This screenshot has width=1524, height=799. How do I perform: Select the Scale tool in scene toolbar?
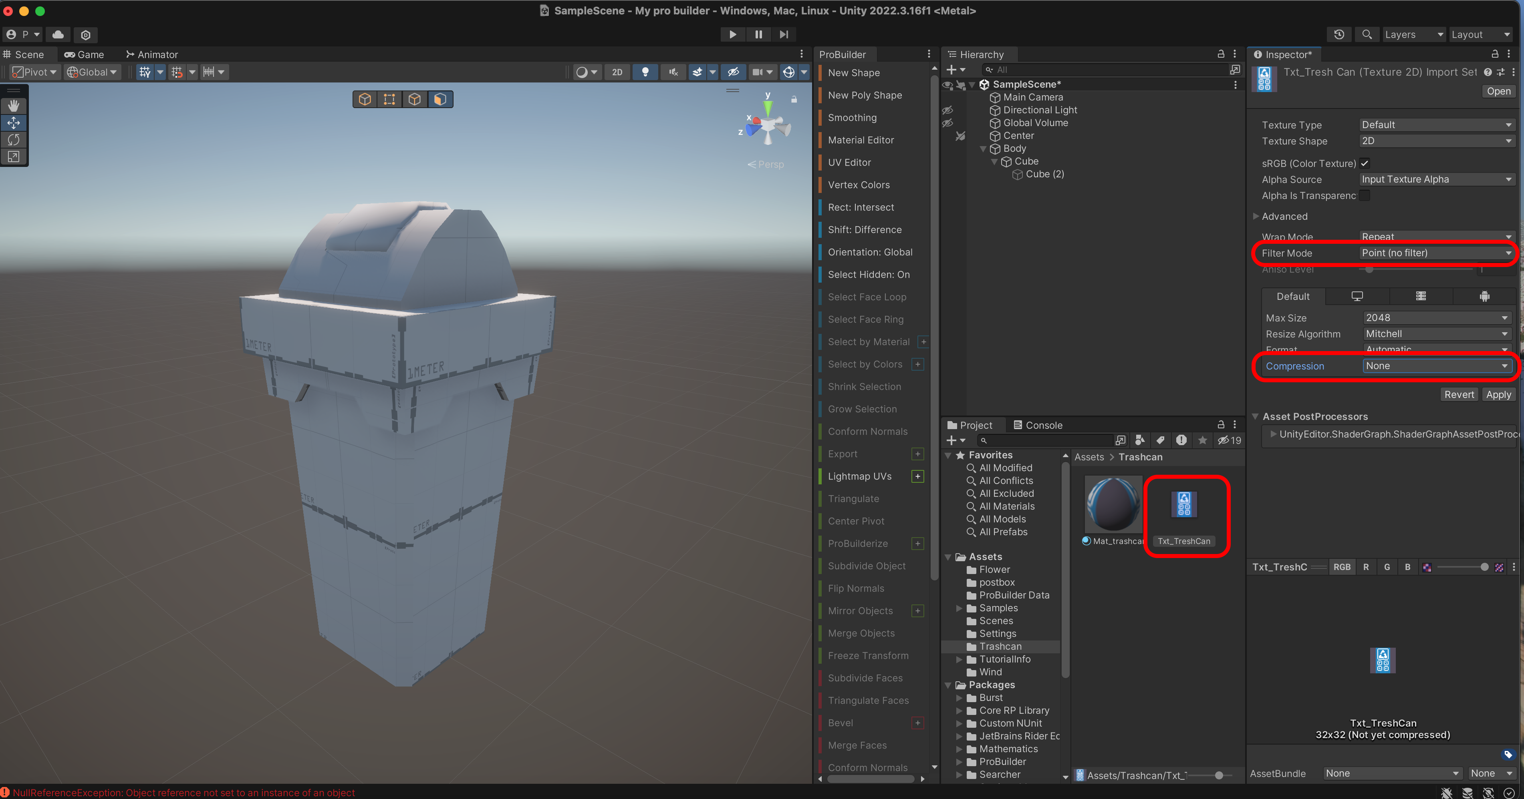pos(14,157)
